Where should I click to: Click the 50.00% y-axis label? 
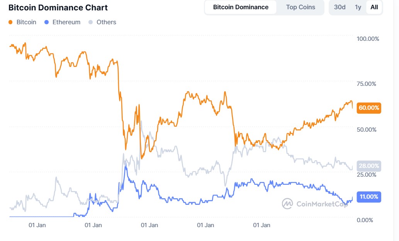(367, 129)
